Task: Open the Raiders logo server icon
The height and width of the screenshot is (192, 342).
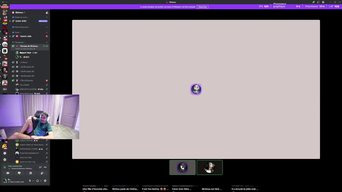Action: (5, 76)
